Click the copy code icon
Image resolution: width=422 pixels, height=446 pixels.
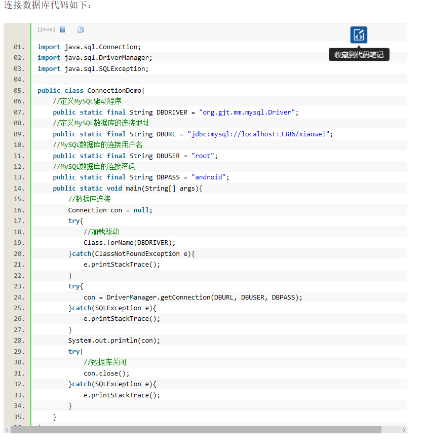pos(81,29)
